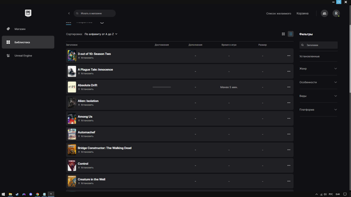351x197 pixels.
Task: Switch РУС keyboard language indicator
Action: click(331, 194)
